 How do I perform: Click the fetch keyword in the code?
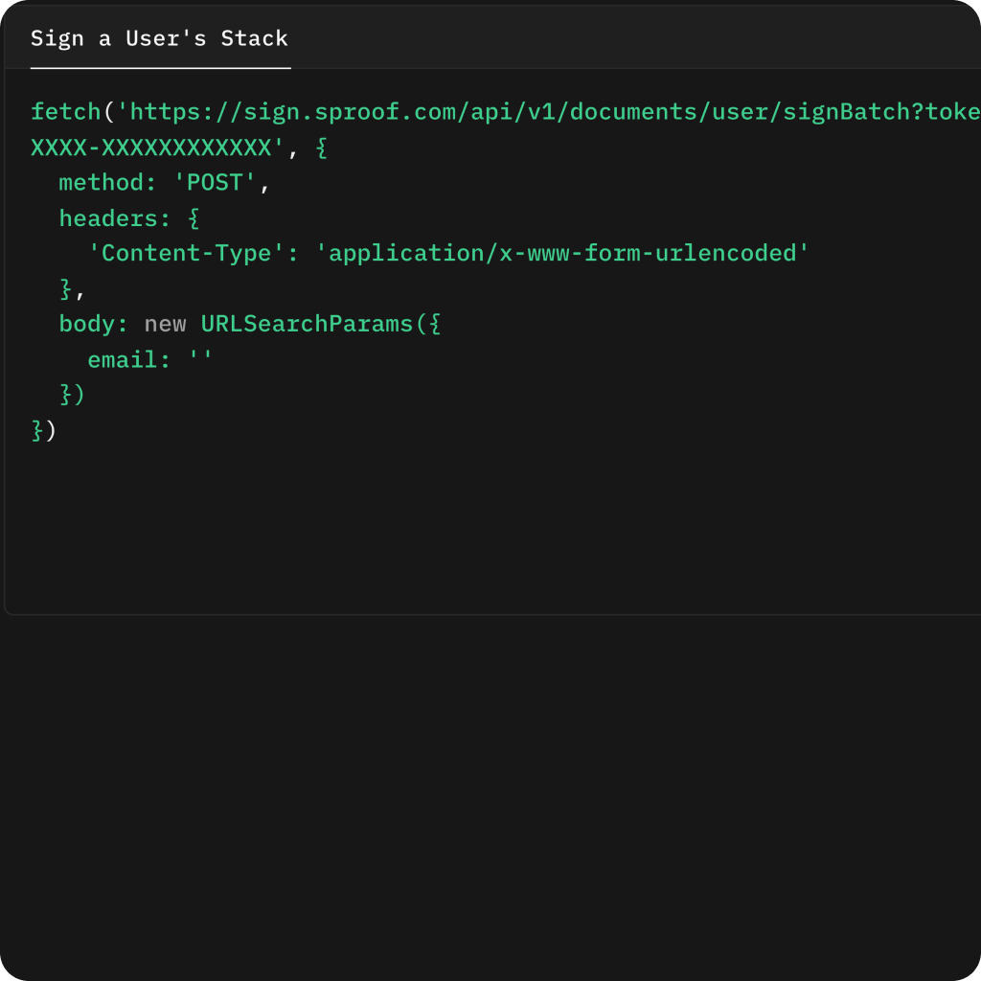click(x=65, y=112)
